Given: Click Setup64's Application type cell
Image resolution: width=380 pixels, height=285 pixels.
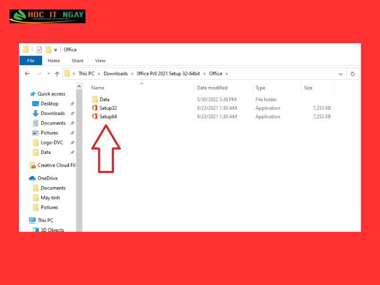Looking at the screenshot, I should tap(267, 116).
